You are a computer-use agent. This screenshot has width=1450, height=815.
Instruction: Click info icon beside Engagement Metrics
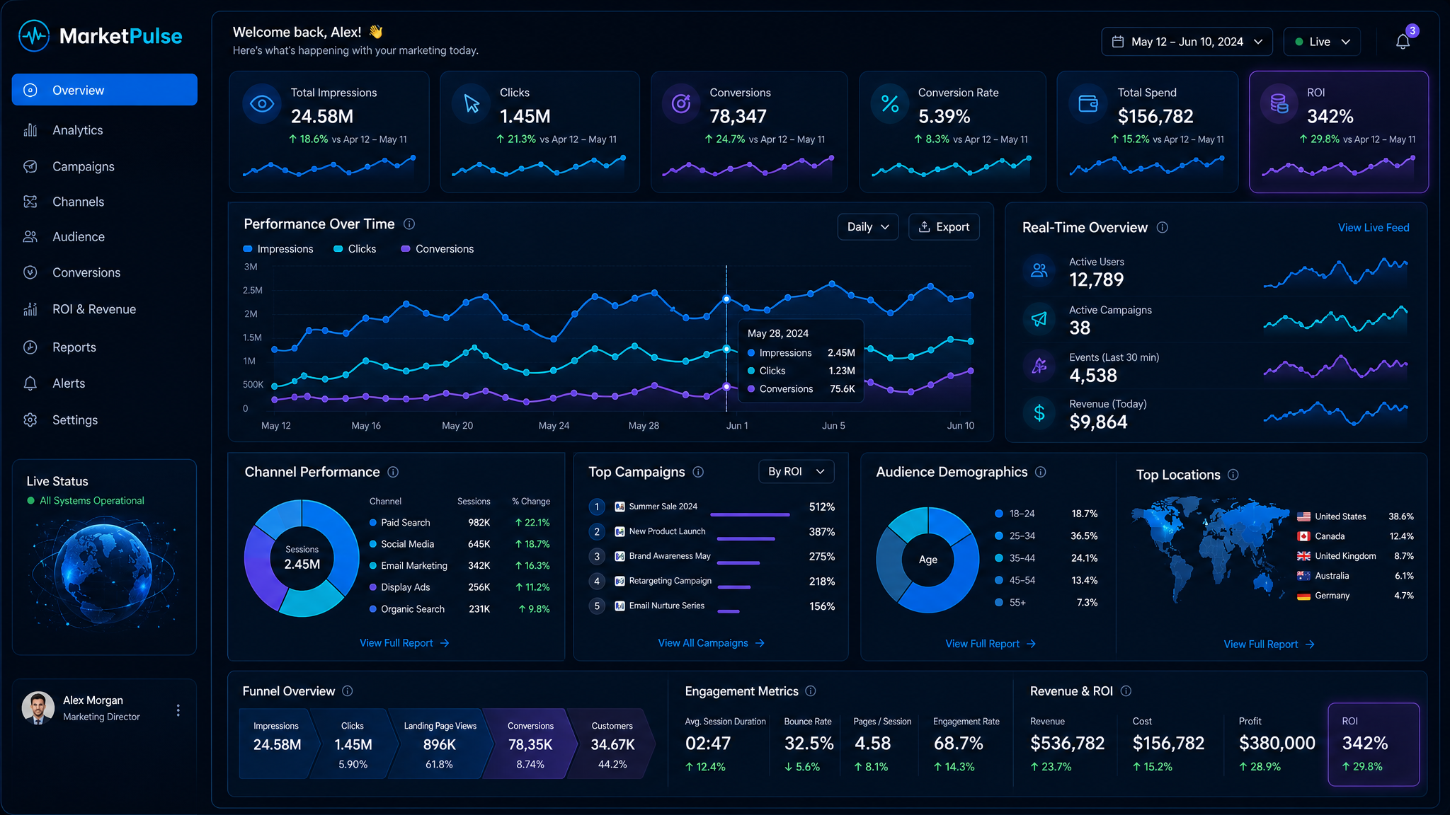click(811, 691)
